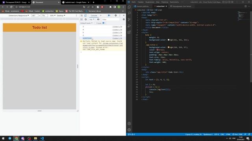252x141 pixels.
Task: Switch to Document tab in Chrome
Action: pos(46,2)
